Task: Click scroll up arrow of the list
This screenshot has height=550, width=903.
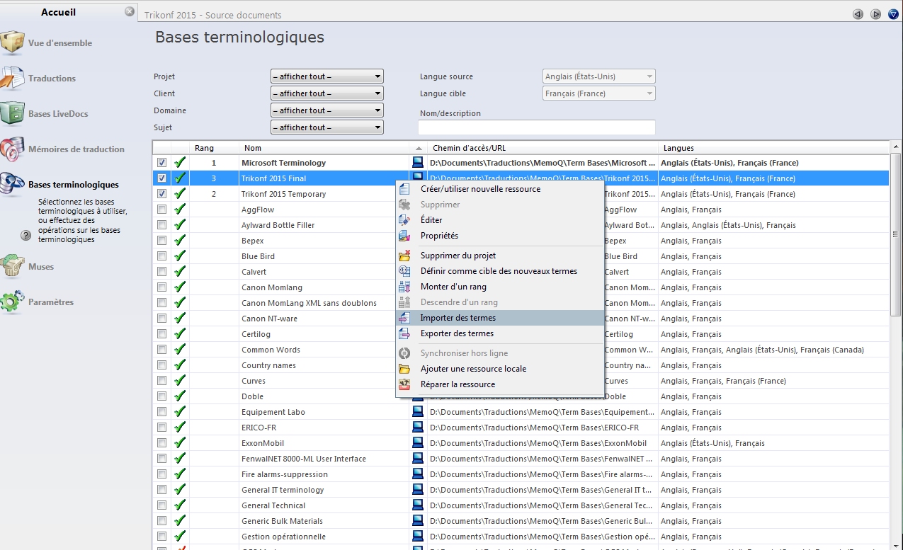Action: [896, 147]
